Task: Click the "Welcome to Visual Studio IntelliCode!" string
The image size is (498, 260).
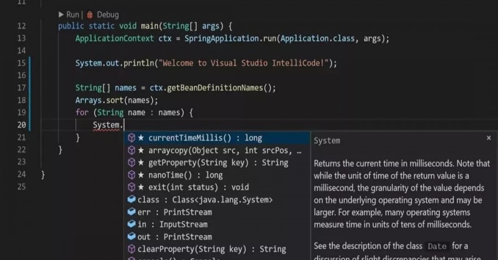Action: click(x=243, y=63)
